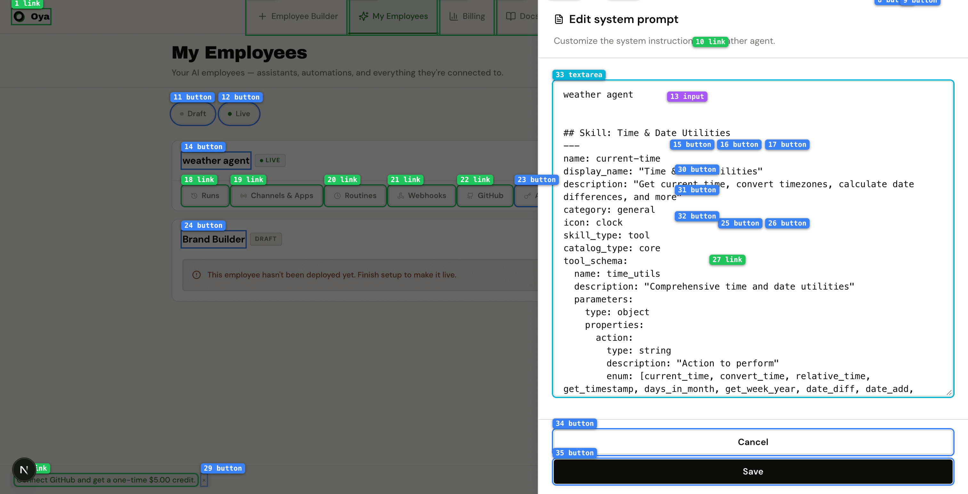Open the Employee Builder tab
Screen dimensions: 968x494
pos(296,16)
